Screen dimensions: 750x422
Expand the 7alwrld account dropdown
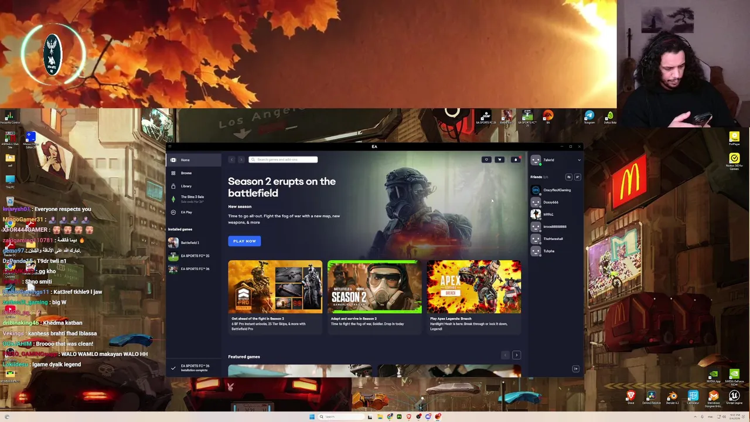pos(579,160)
